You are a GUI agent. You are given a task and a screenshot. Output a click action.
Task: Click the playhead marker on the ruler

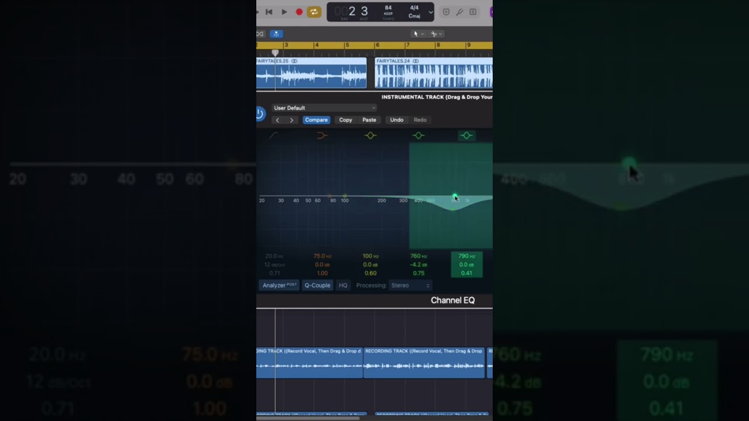click(x=275, y=53)
